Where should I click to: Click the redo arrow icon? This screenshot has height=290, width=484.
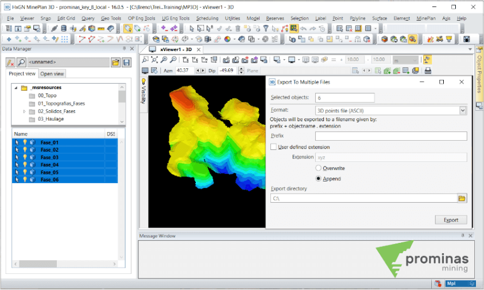tap(313, 29)
